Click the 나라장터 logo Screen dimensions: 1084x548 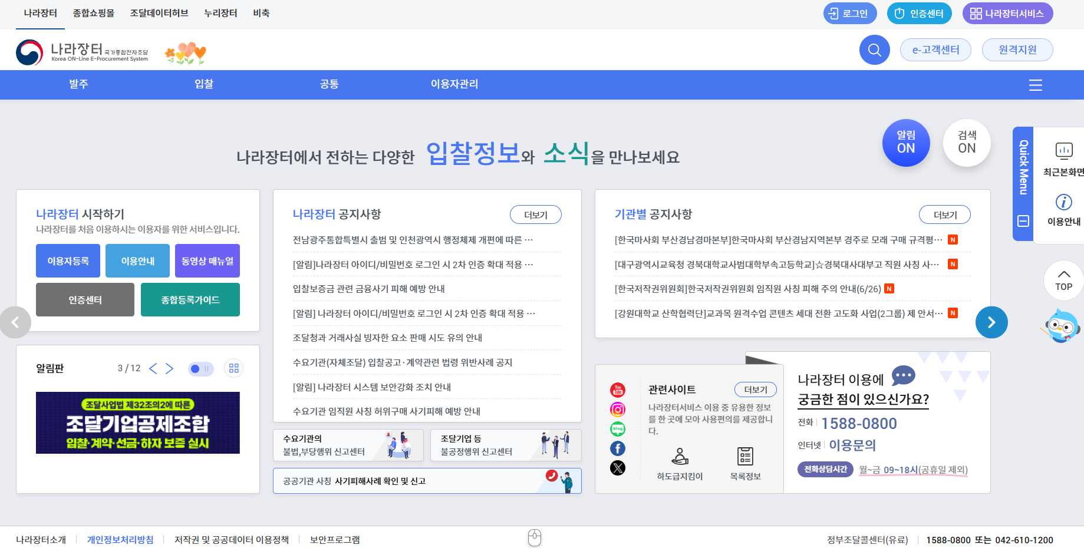83,52
